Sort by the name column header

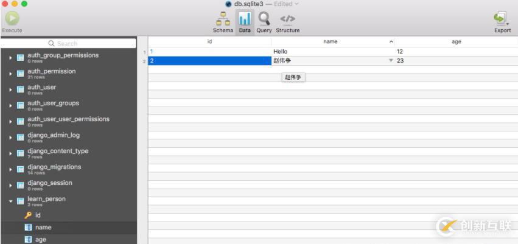point(333,41)
